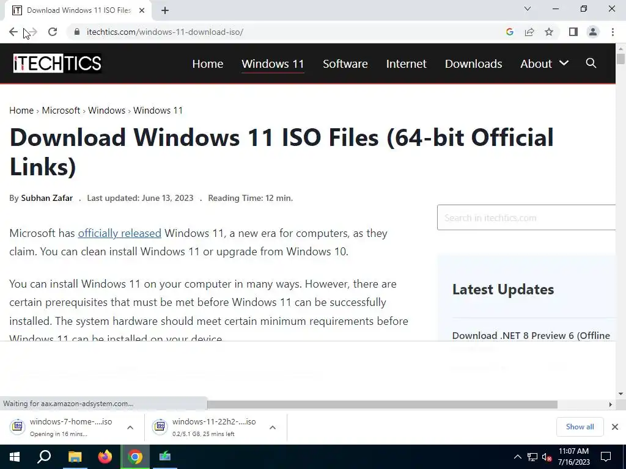Click the windows-11-22h2 ISO file icon
The image size is (626, 469).
(x=160, y=426)
